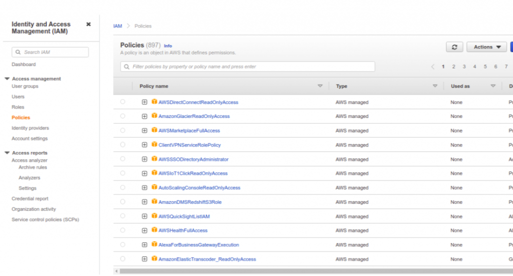Open the AlexaForBusinessGatewayExecution policy link
The width and height of the screenshot is (513, 276).
click(198, 245)
